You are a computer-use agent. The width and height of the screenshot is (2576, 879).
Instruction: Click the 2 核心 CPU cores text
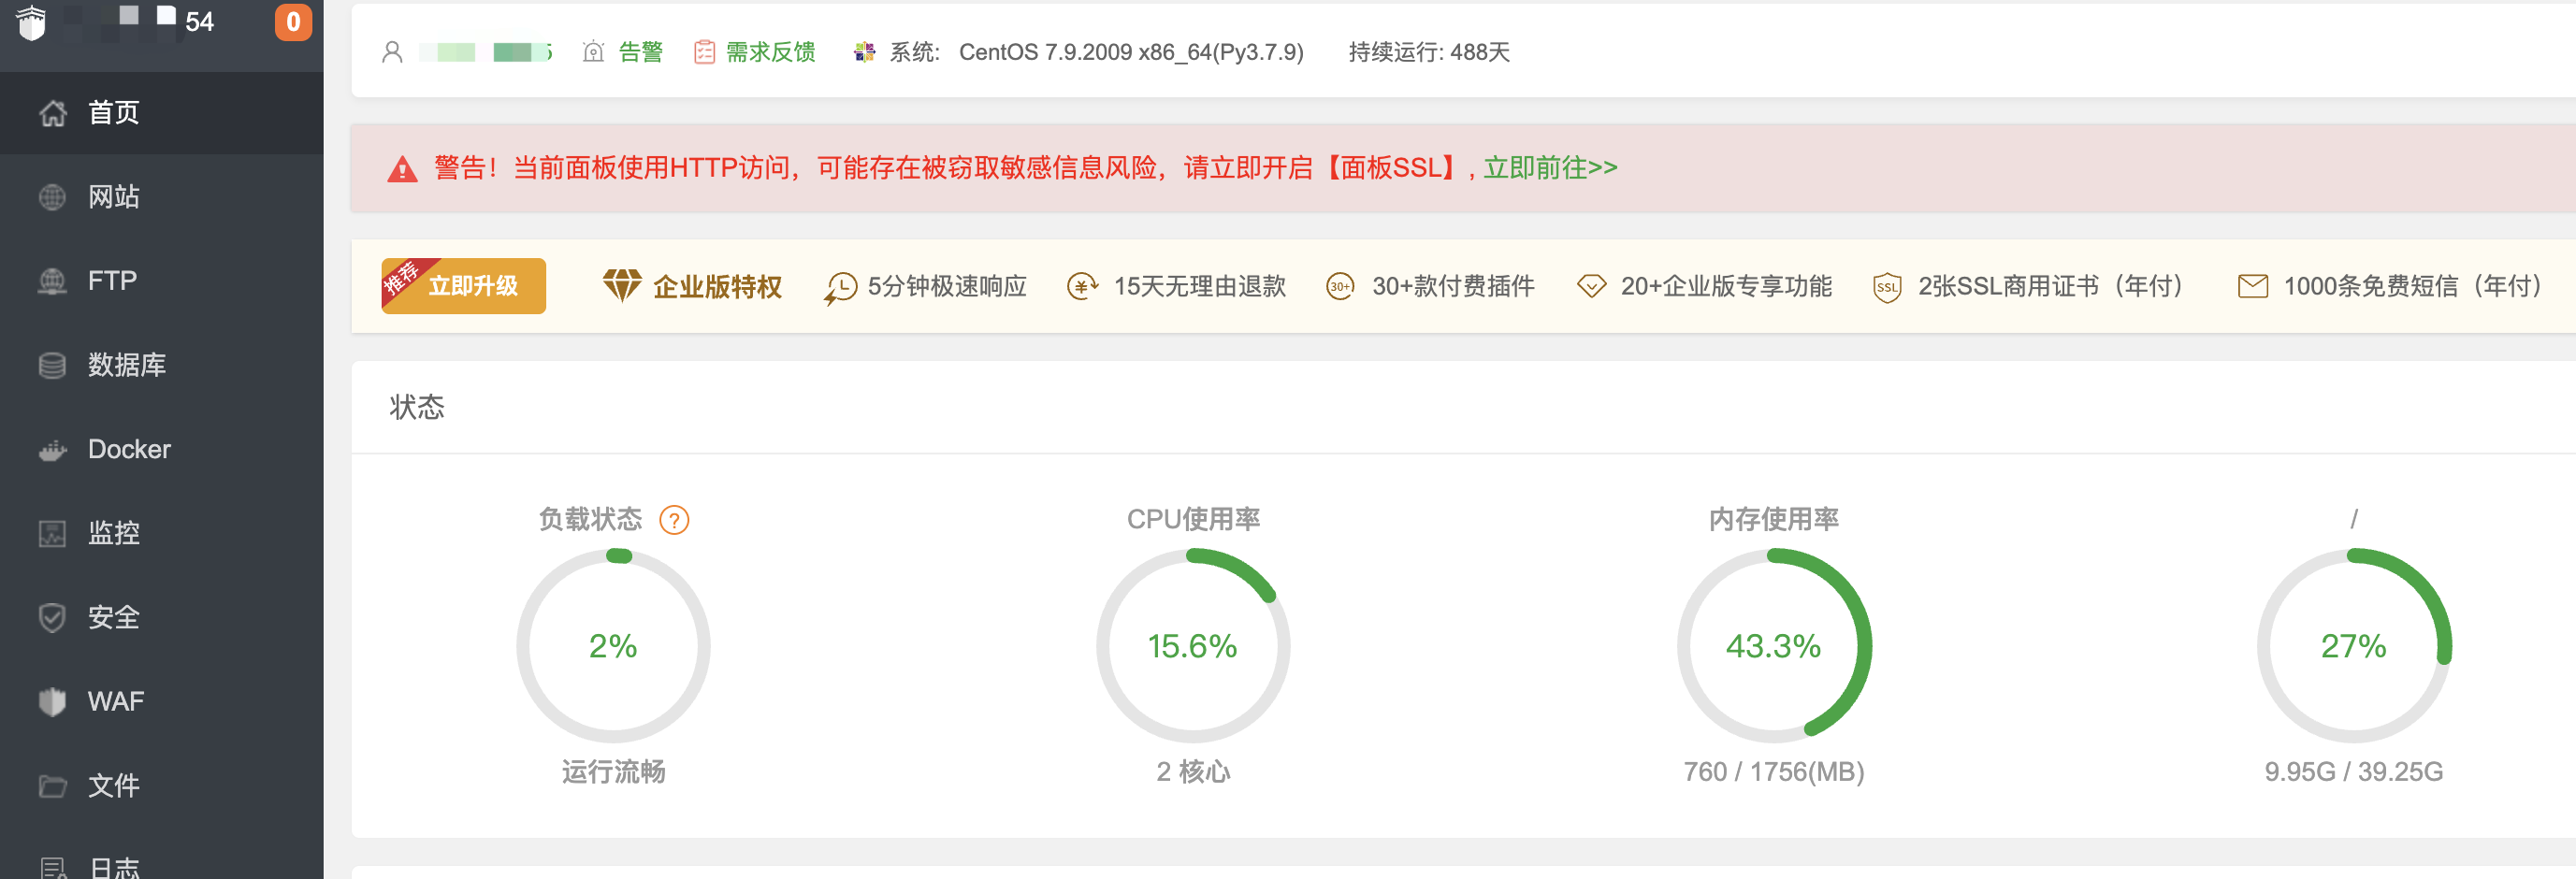1193,771
